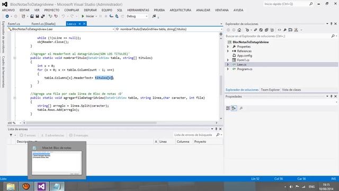This screenshot has width=339, height=191.
Task: Toggle auto-hide pin of Lista de errores panel
Action: coord(216,129)
